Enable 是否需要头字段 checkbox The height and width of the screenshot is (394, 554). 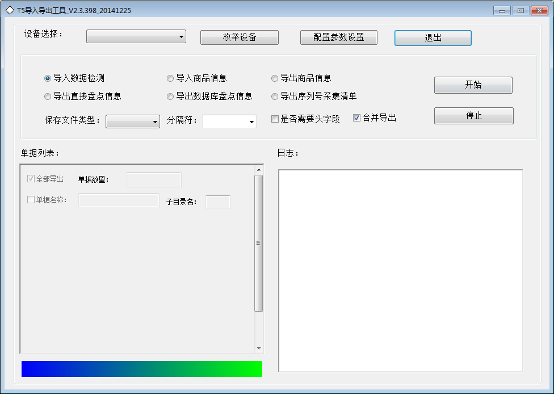coord(275,119)
